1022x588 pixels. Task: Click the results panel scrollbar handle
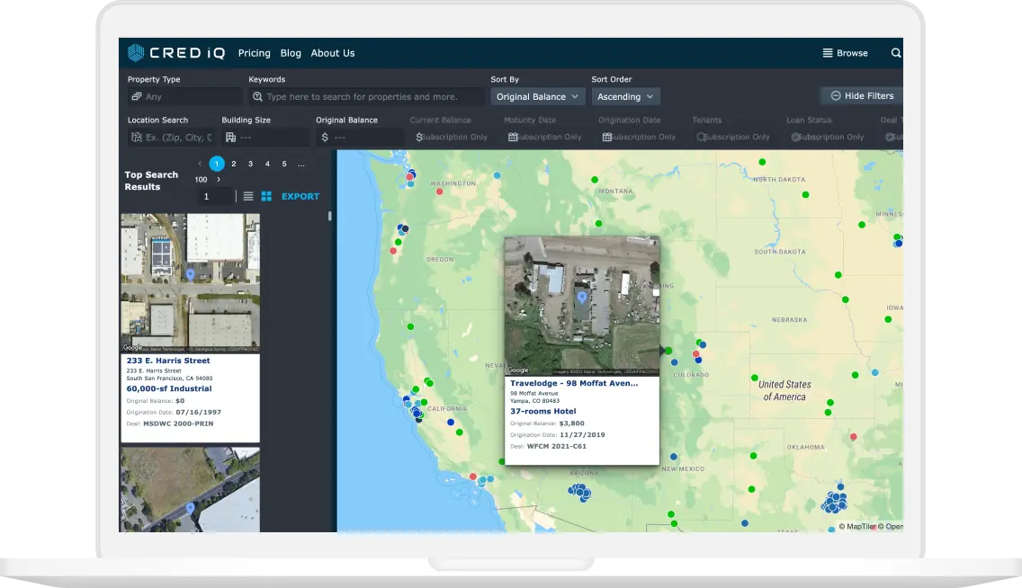point(330,216)
